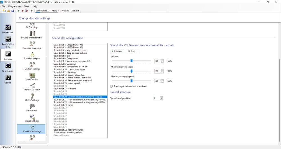Increase the Volume spinner value
Image resolution: width=281 pixels, height=149 pixels.
click(x=162, y=60)
